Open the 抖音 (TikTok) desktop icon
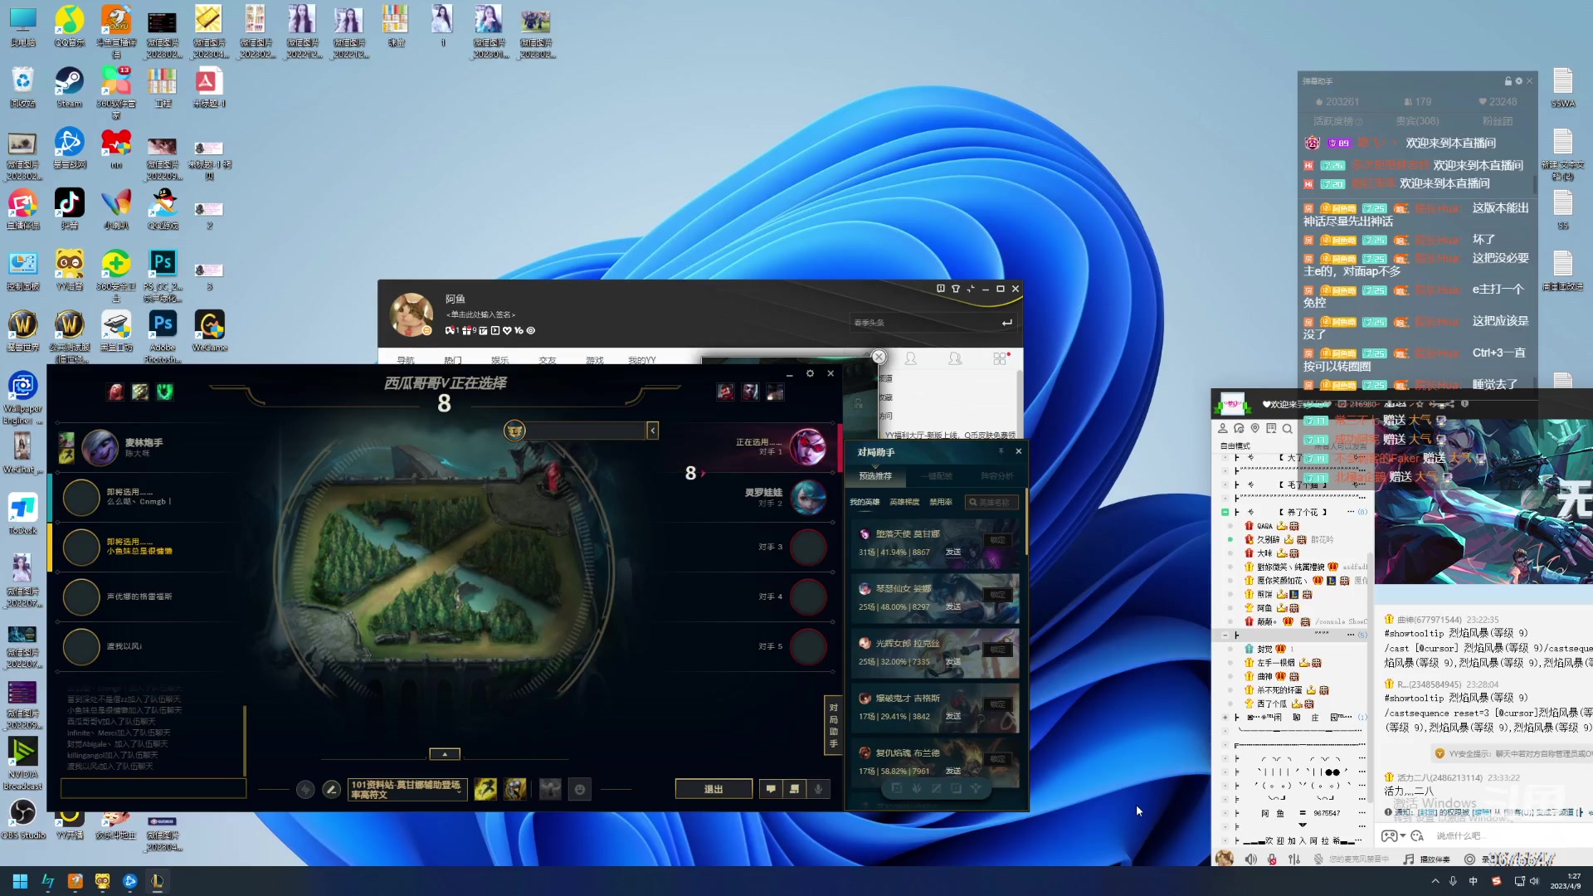Viewport: 1593px width, 896px height. [70, 208]
